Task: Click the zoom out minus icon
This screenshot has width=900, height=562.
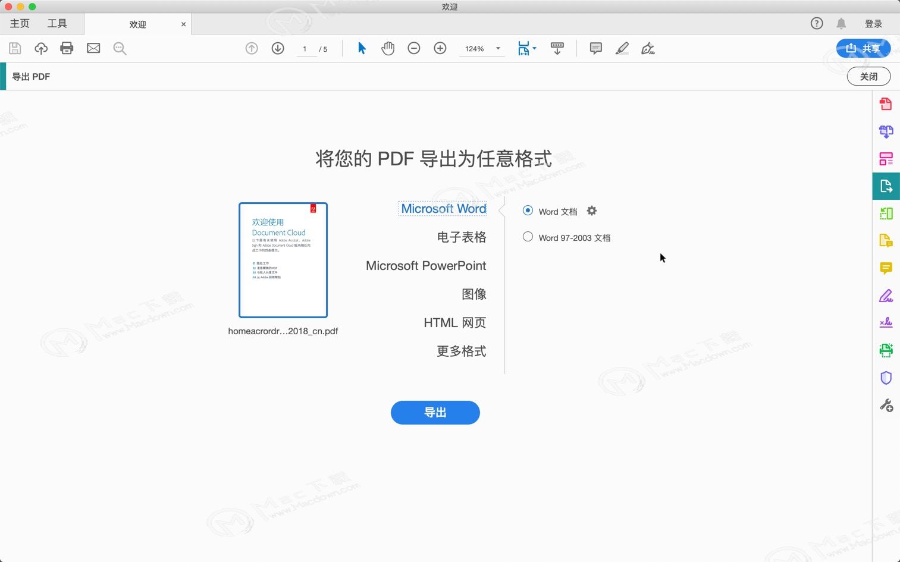Action: point(414,49)
